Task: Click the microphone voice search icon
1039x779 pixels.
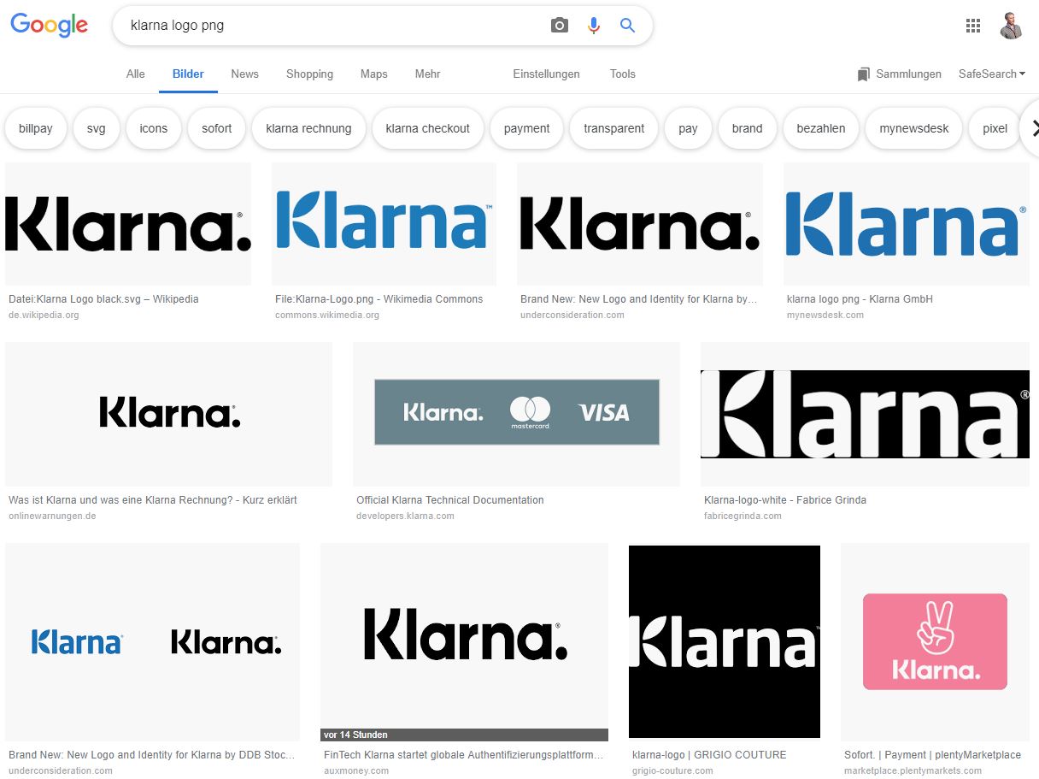Action: (x=594, y=26)
